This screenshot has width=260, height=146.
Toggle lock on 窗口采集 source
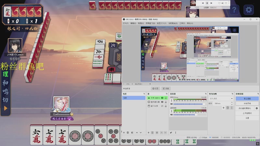[x=166, y=106]
